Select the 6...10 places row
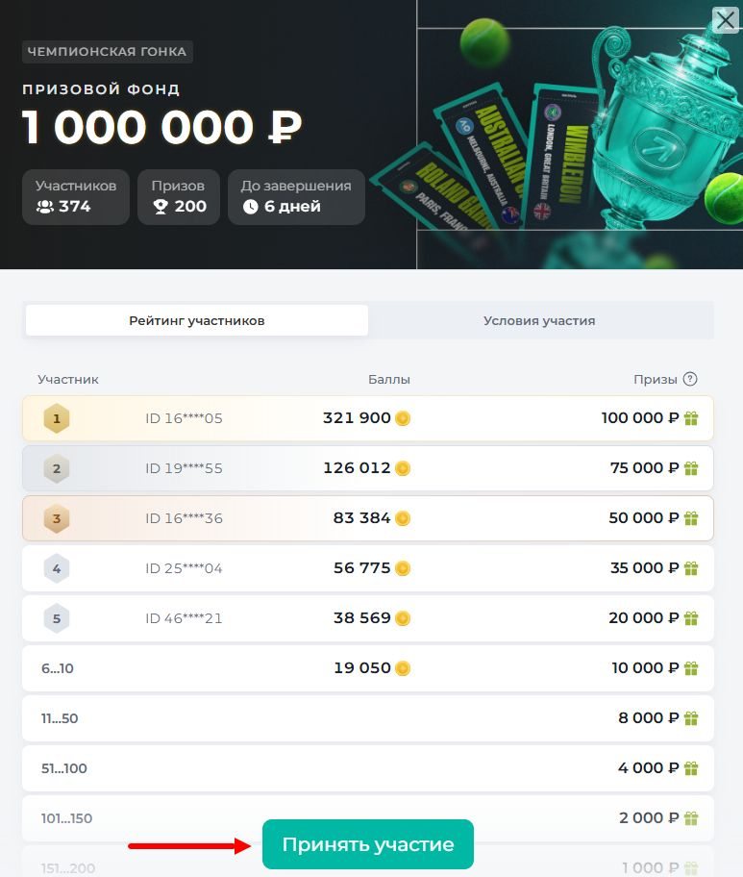The height and width of the screenshot is (877, 743). click(367, 668)
